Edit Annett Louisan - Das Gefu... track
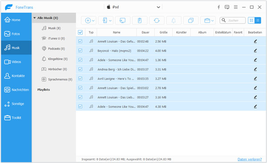The image size is (267, 163). pyautogui.click(x=255, y=41)
